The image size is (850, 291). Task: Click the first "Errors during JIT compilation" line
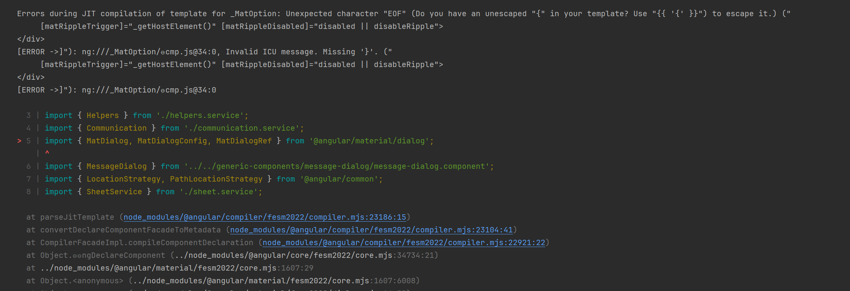[x=404, y=13]
